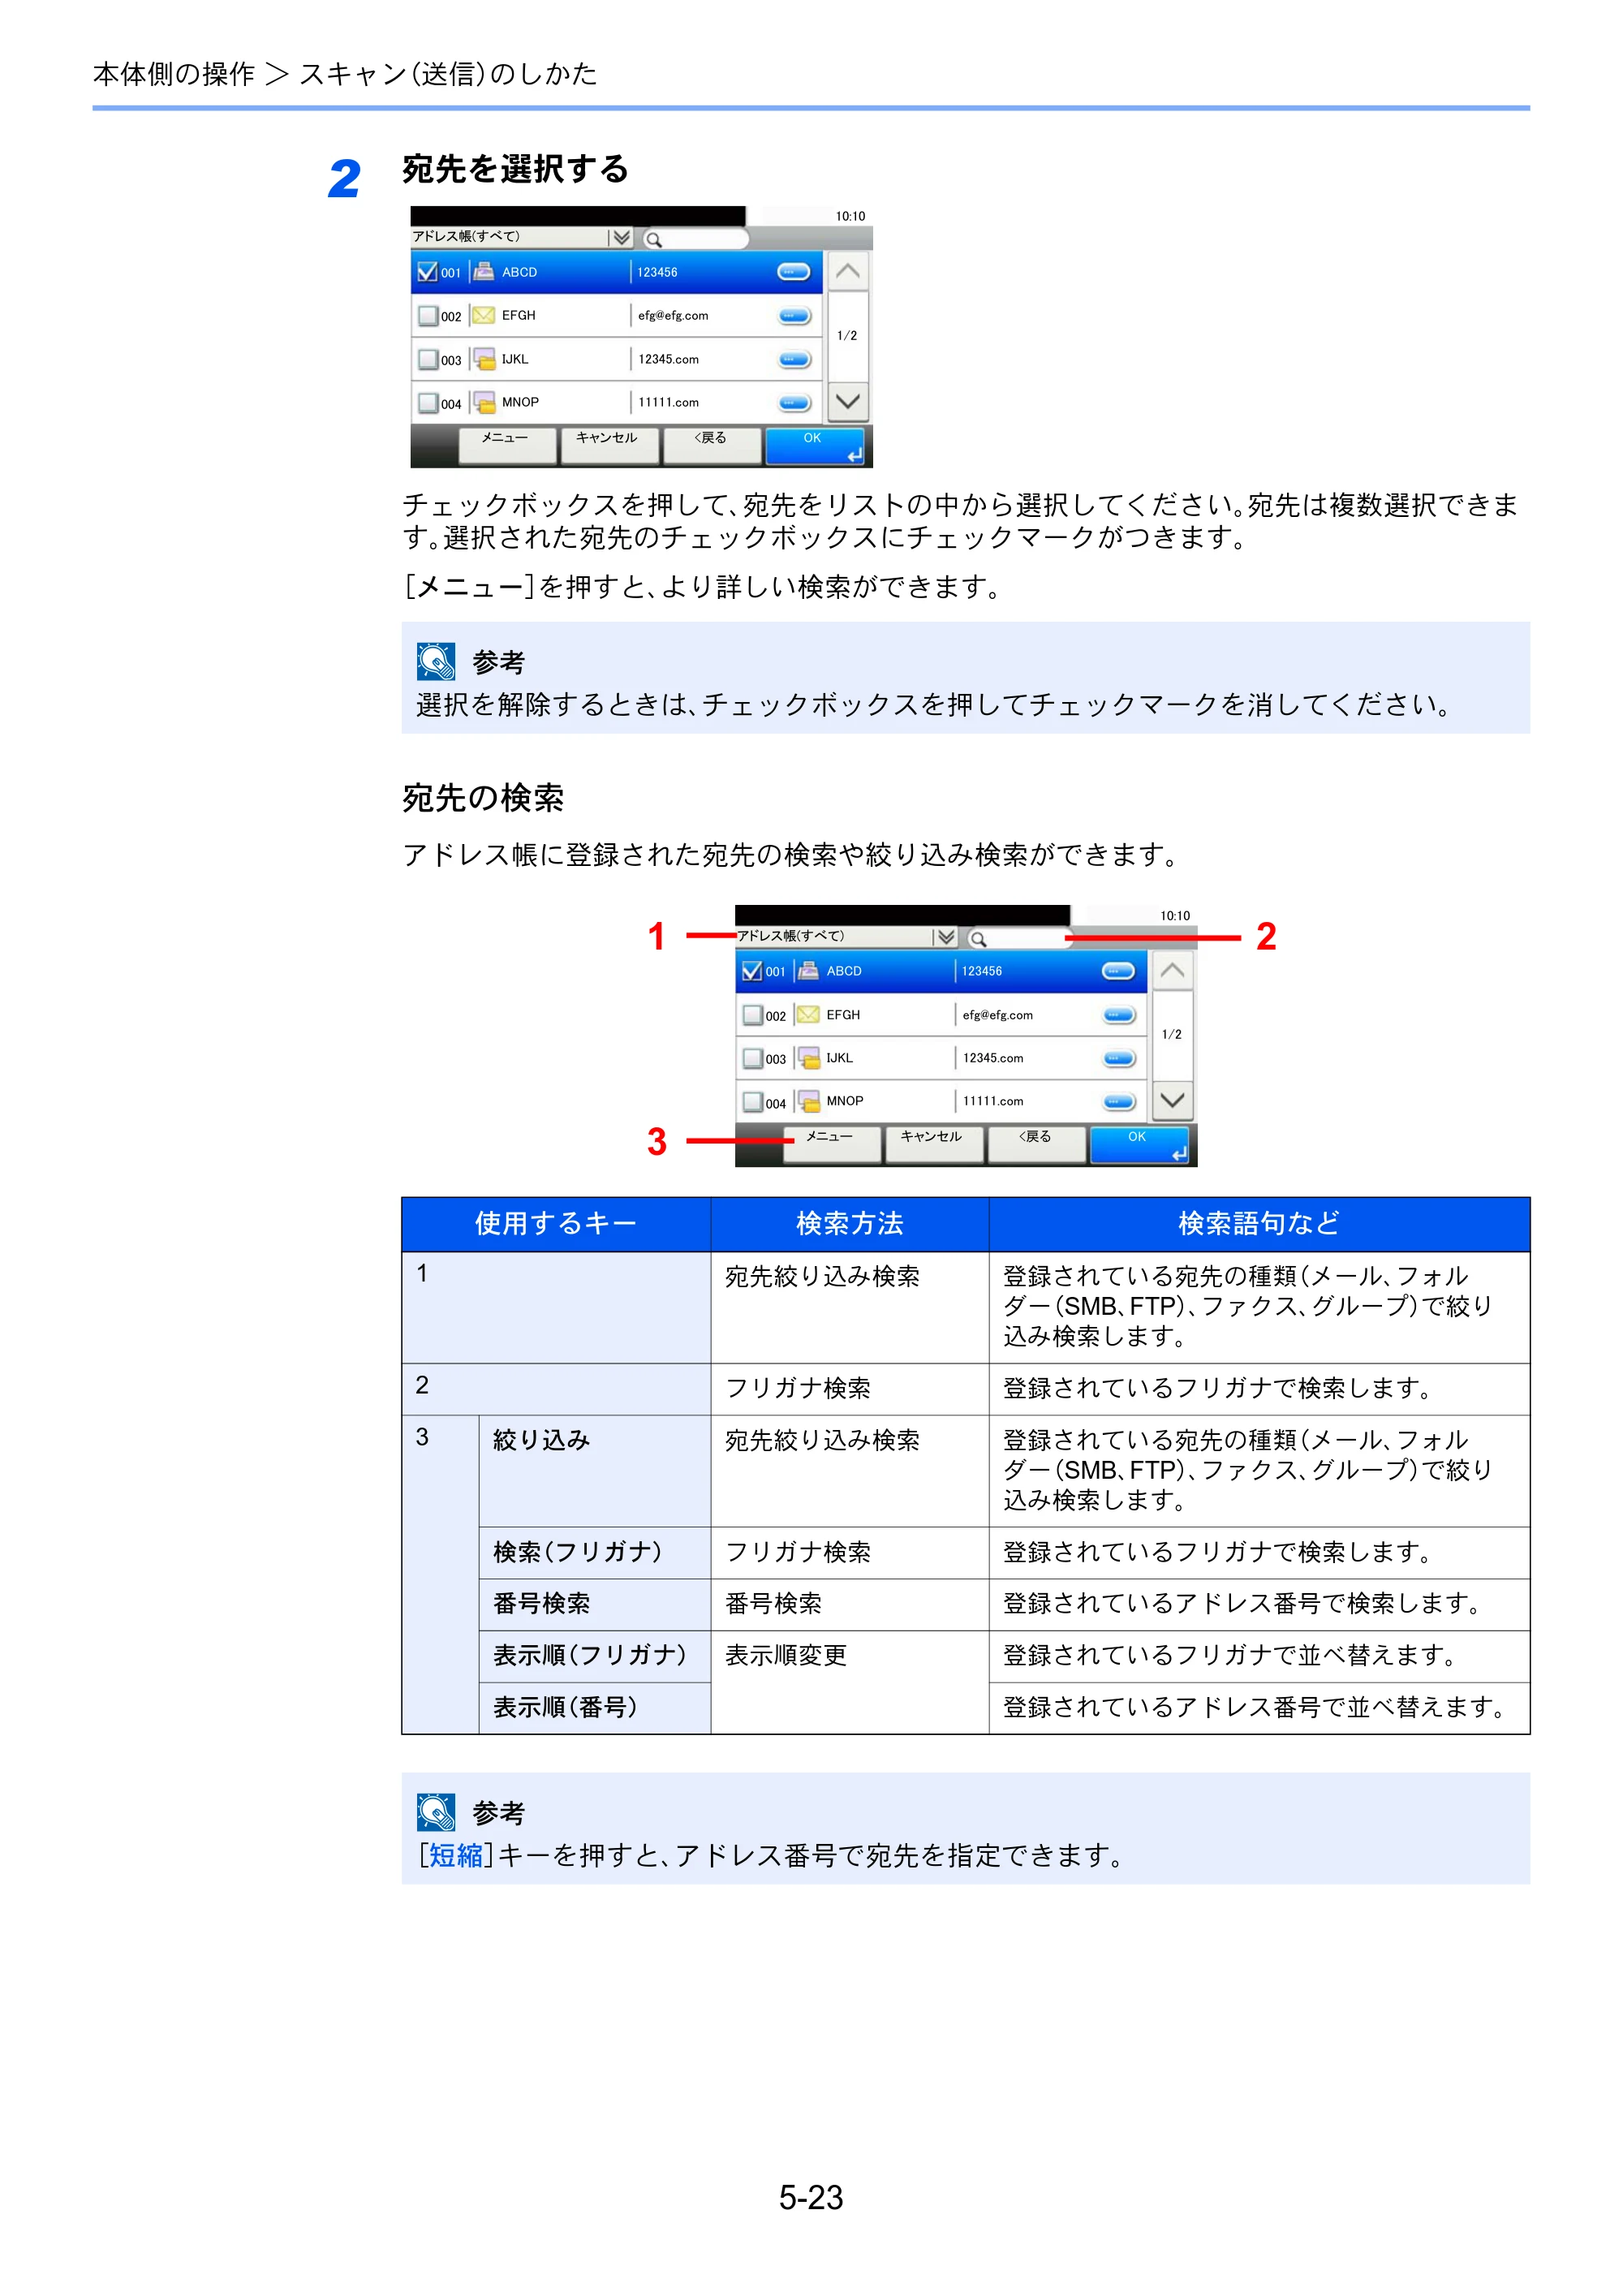The height and width of the screenshot is (2296, 1623).
Task: Open details pill for 123456 in step 2 screen
Action: point(794,272)
